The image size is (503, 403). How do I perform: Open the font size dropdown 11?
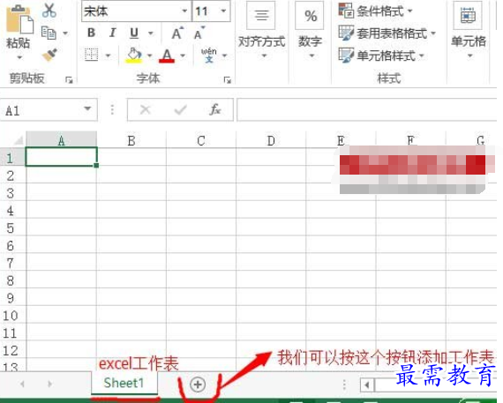coord(223,11)
